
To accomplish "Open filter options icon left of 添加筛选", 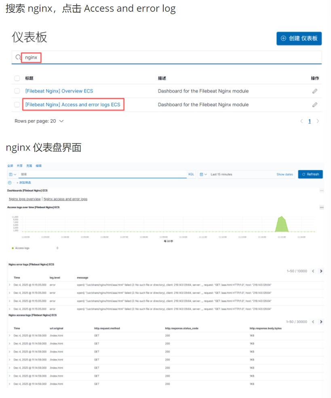I will click(10, 183).
